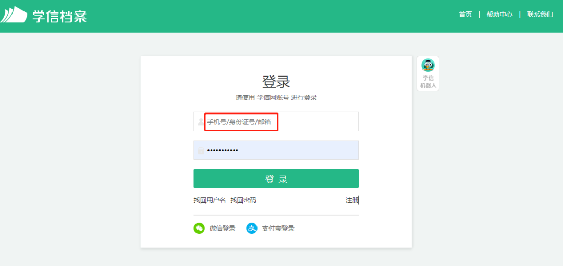The height and width of the screenshot is (266, 563).
Task: Click the user silhouette icon in username field
Action: click(201, 122)
